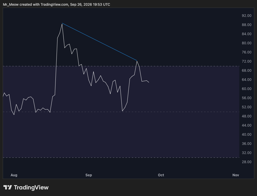Click the 88.00 price axis label
This screenshot has height=196, width=257.
[246, 25]
